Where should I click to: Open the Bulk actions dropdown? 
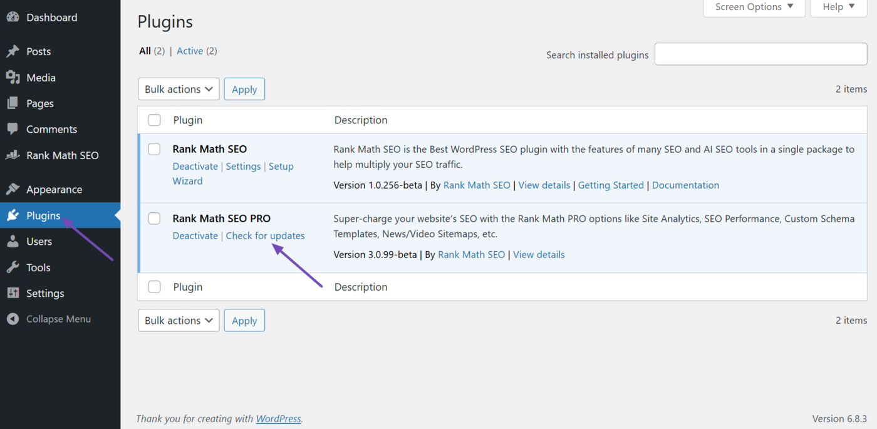[178, 88]
